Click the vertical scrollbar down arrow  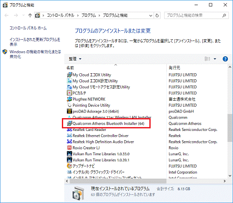pyautogui.click(x=230, y=176)
